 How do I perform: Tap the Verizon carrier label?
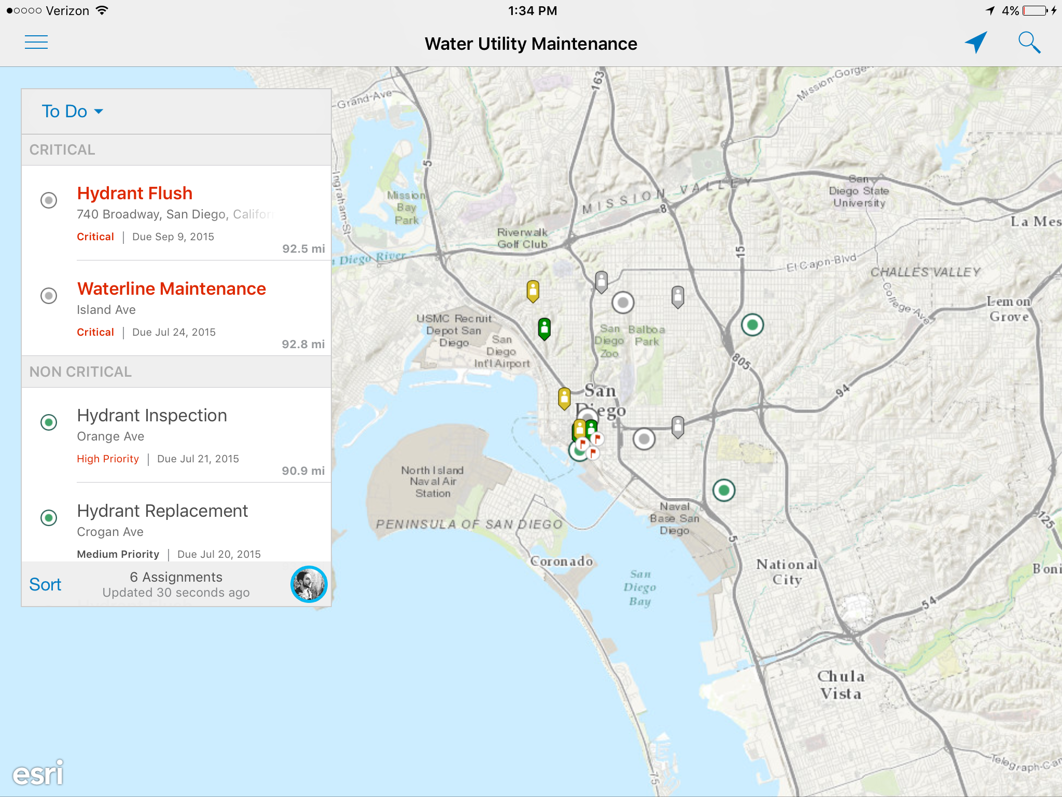point(67,10)
